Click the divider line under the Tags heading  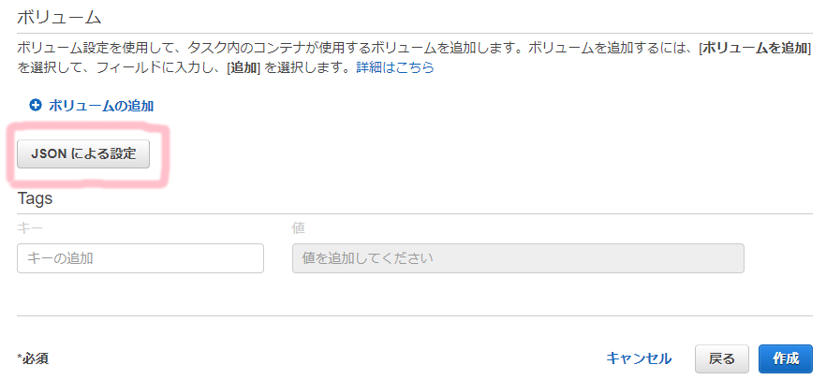[x=415, y=214]
